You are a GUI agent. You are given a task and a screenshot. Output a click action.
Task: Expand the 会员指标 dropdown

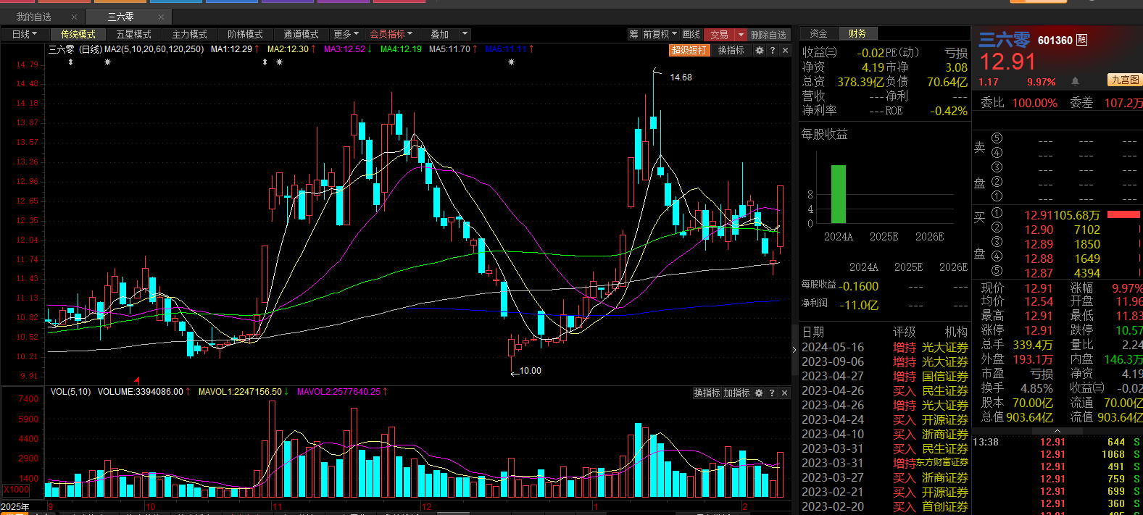click(391, 34)
